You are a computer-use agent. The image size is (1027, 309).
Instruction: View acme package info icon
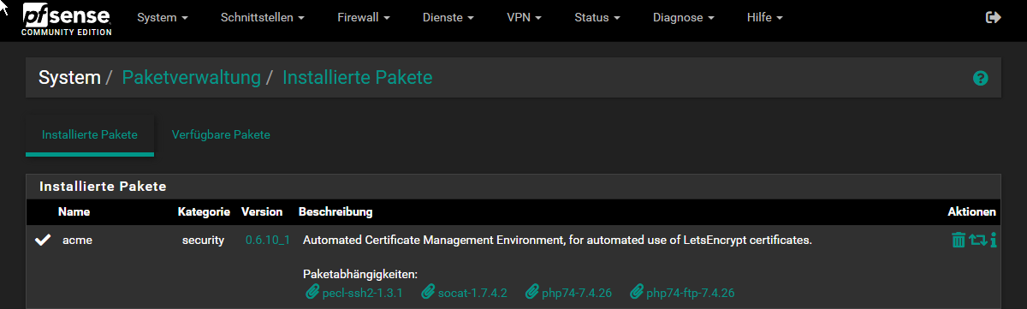pyautogui.click(x=994, y=241)
